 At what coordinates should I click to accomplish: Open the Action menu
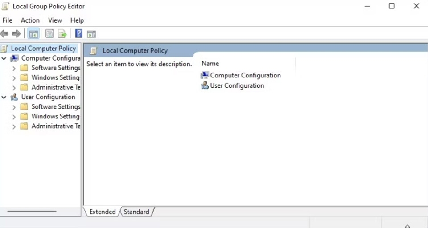pyautogui.click(x=30, y=20)
